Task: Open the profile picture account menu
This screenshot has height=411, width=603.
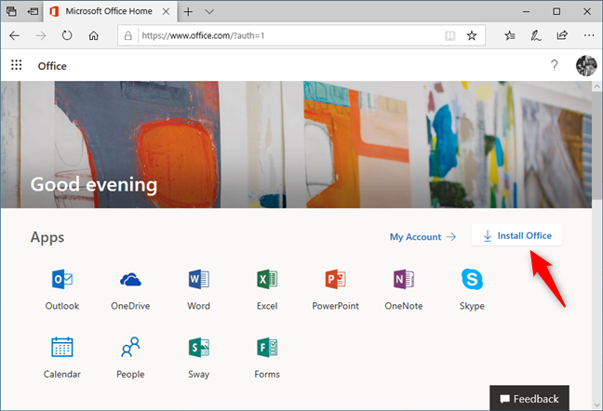Action: point(586,66)
